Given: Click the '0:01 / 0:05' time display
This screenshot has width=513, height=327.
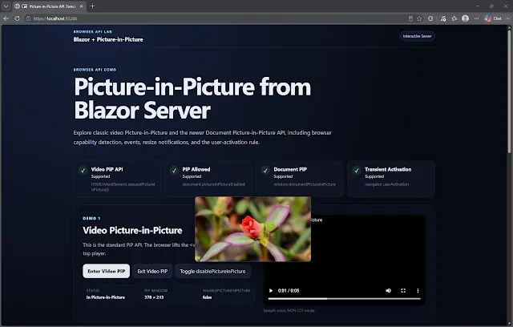Looking at the screenshot, I should pos(289,291).
